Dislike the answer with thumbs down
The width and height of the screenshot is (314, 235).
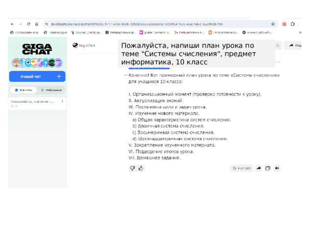(x=132, y=168)
